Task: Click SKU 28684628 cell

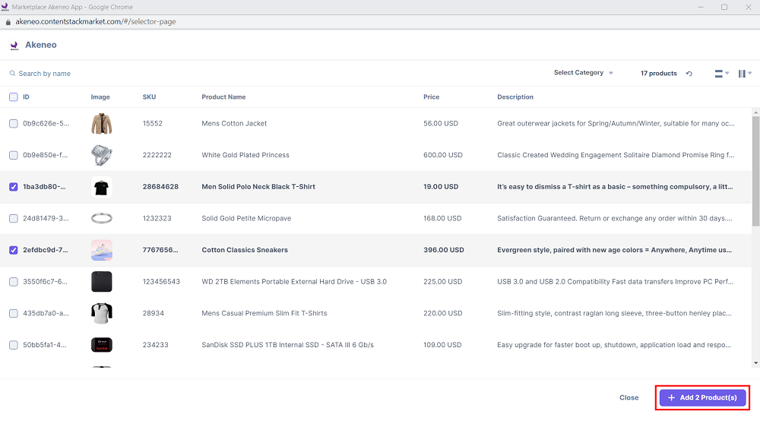Action: (x=160, y=187)
